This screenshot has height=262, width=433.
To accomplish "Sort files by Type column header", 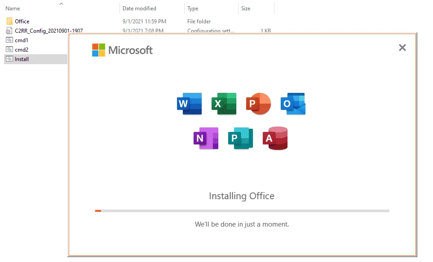I will (193, 9).
